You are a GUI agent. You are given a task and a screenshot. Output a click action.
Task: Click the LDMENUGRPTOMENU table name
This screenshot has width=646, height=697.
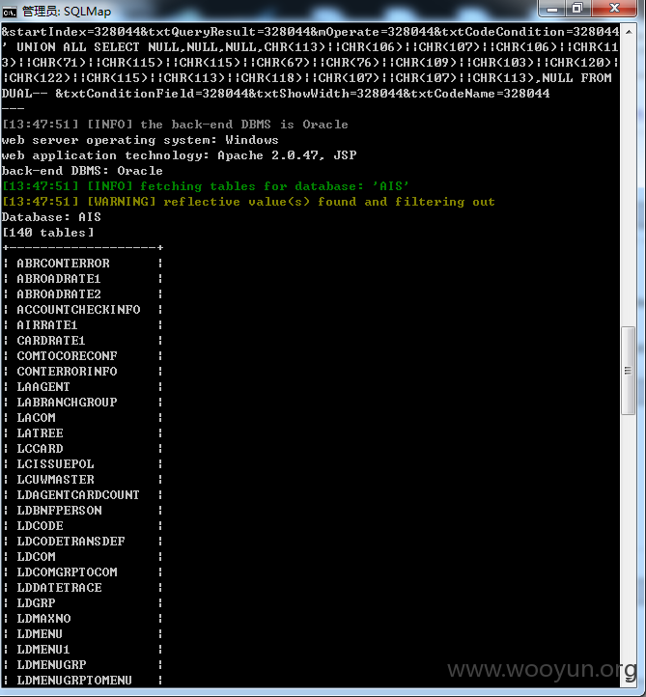pos(74,681)
